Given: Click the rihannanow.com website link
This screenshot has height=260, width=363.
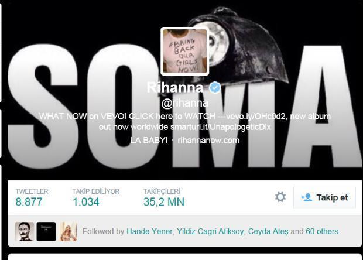Looking at the screenshot, I should click(x=208, y=141).
